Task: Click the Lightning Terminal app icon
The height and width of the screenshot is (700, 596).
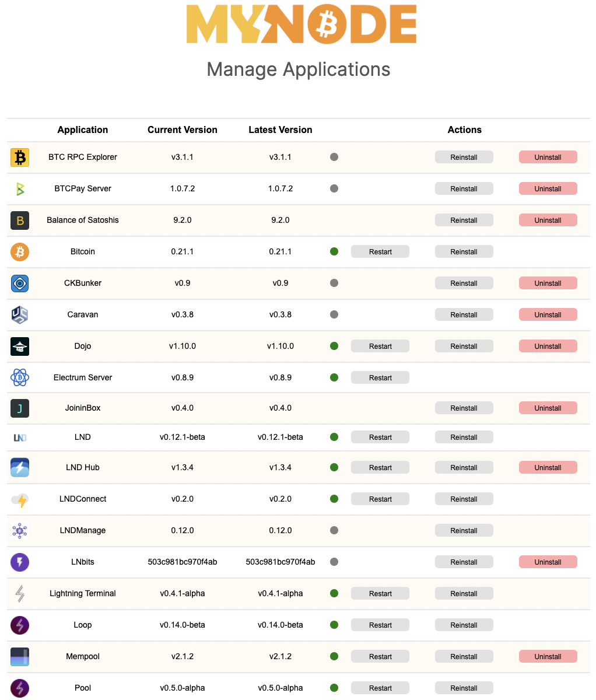Action: coord(20,594)
